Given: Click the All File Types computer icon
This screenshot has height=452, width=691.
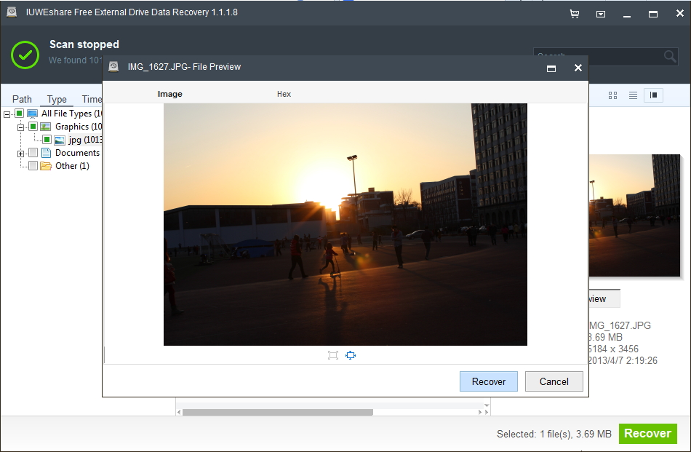Looking at the screenshot, I should click(x=32, y=114).
